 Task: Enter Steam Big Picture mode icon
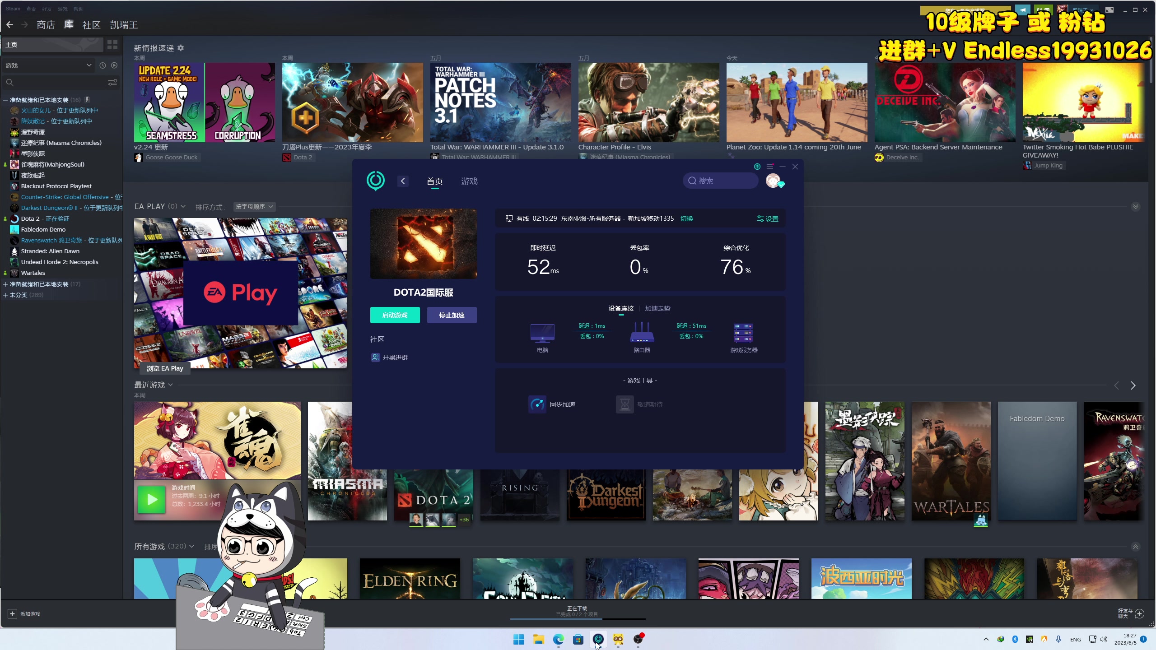tap(1109, 9)
